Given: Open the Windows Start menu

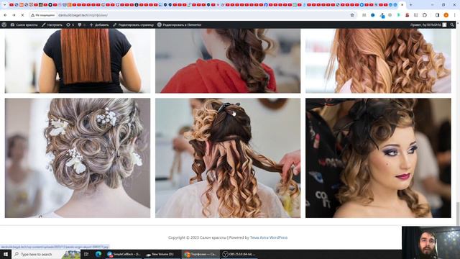Looking at the screenshot, I should click(6, 254).
